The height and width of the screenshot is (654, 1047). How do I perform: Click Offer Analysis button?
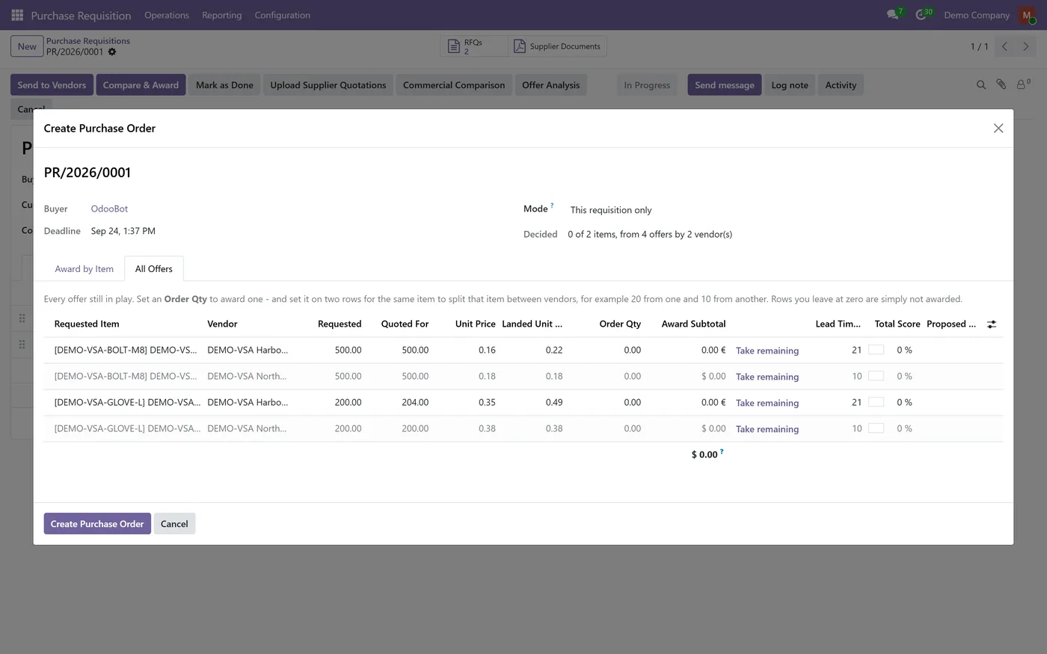(x=550, y=85)
